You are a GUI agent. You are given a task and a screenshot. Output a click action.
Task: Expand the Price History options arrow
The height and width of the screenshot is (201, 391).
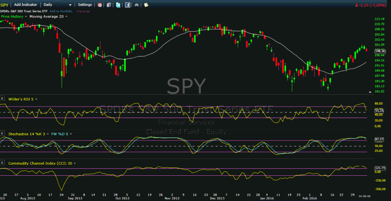(x=26, y=17)
